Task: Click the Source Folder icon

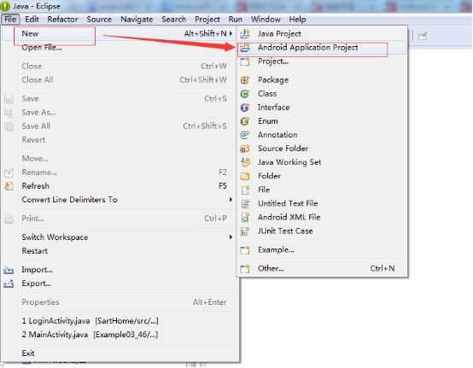Action: [245, 149]
